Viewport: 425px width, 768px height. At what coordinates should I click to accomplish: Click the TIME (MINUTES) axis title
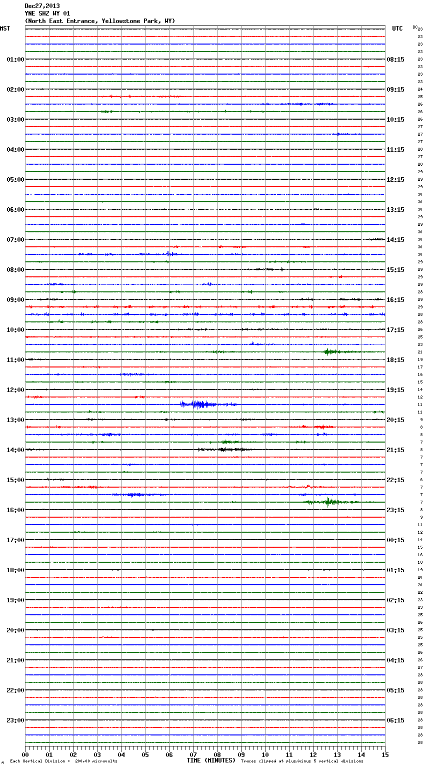[211, 760]
